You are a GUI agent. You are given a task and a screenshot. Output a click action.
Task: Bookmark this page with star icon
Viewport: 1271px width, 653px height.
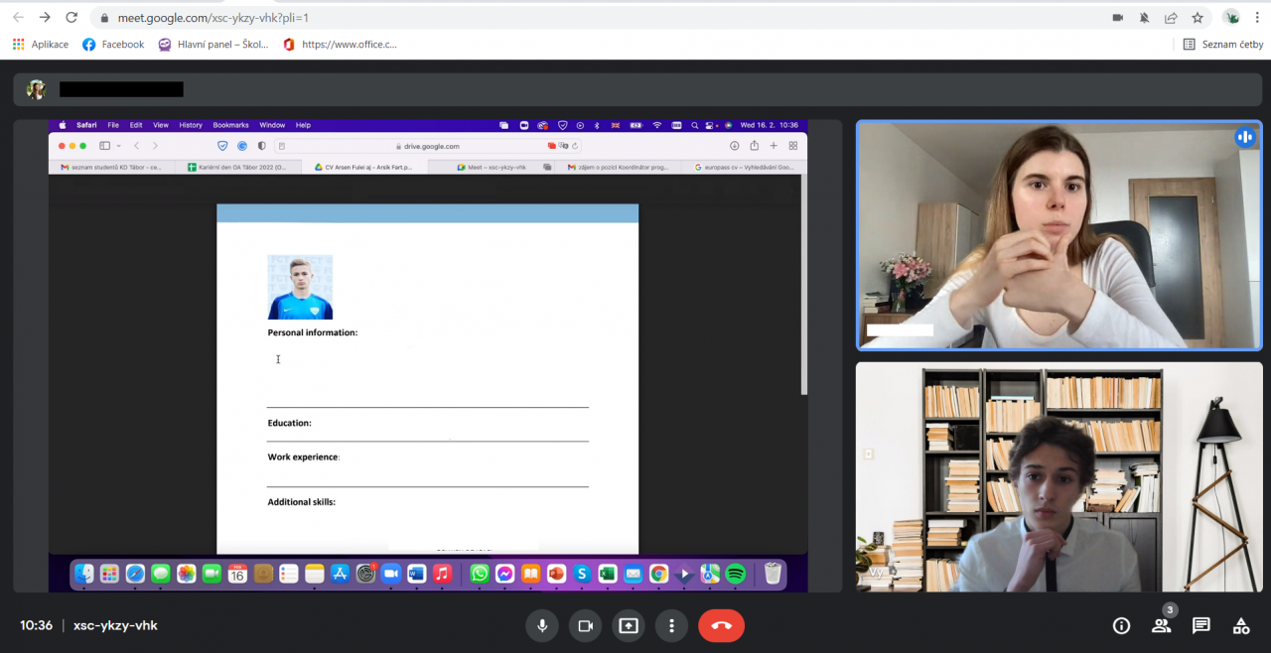pos(1198,18)
